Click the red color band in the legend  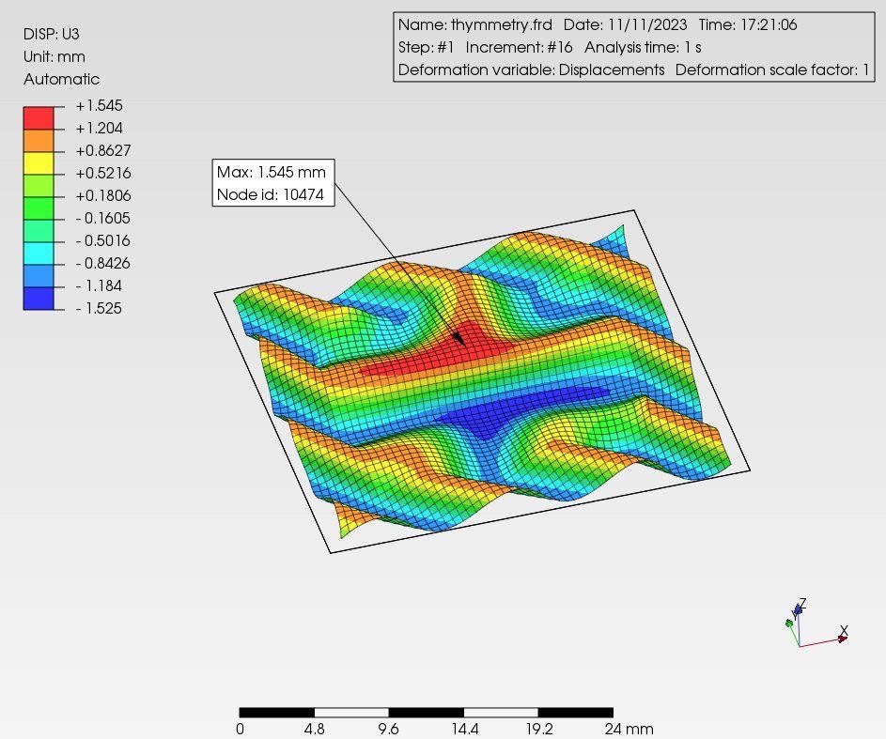pos(39,118)
